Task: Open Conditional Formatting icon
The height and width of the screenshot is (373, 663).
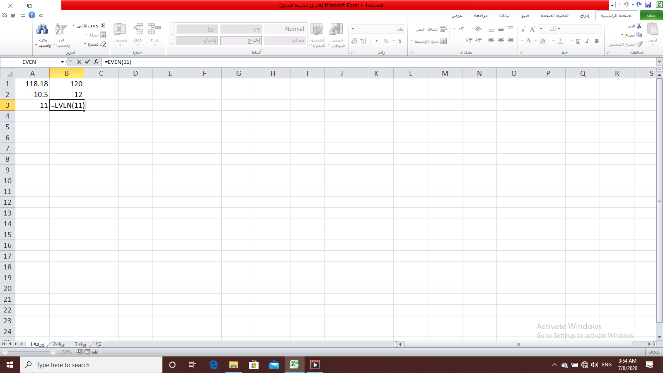Action: pyautogui.click(x=336, y=29)
